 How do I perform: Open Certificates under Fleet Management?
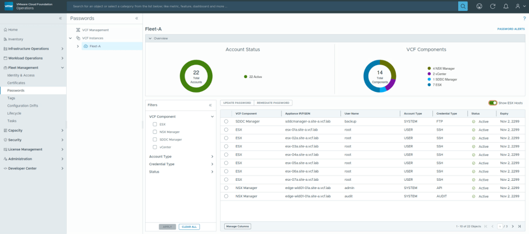[x=16, y=83]
